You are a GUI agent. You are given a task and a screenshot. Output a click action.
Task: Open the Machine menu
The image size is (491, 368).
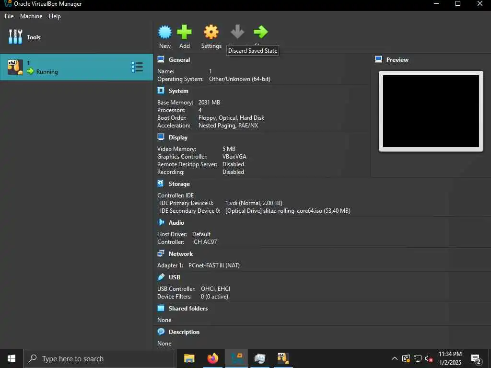point(31,16)
